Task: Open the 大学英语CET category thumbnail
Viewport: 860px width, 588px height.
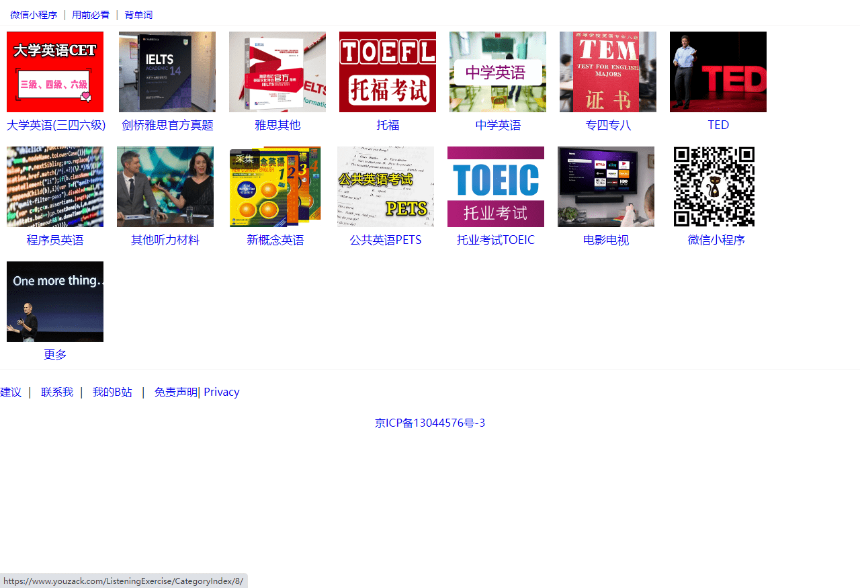Action: coord(55,72)
